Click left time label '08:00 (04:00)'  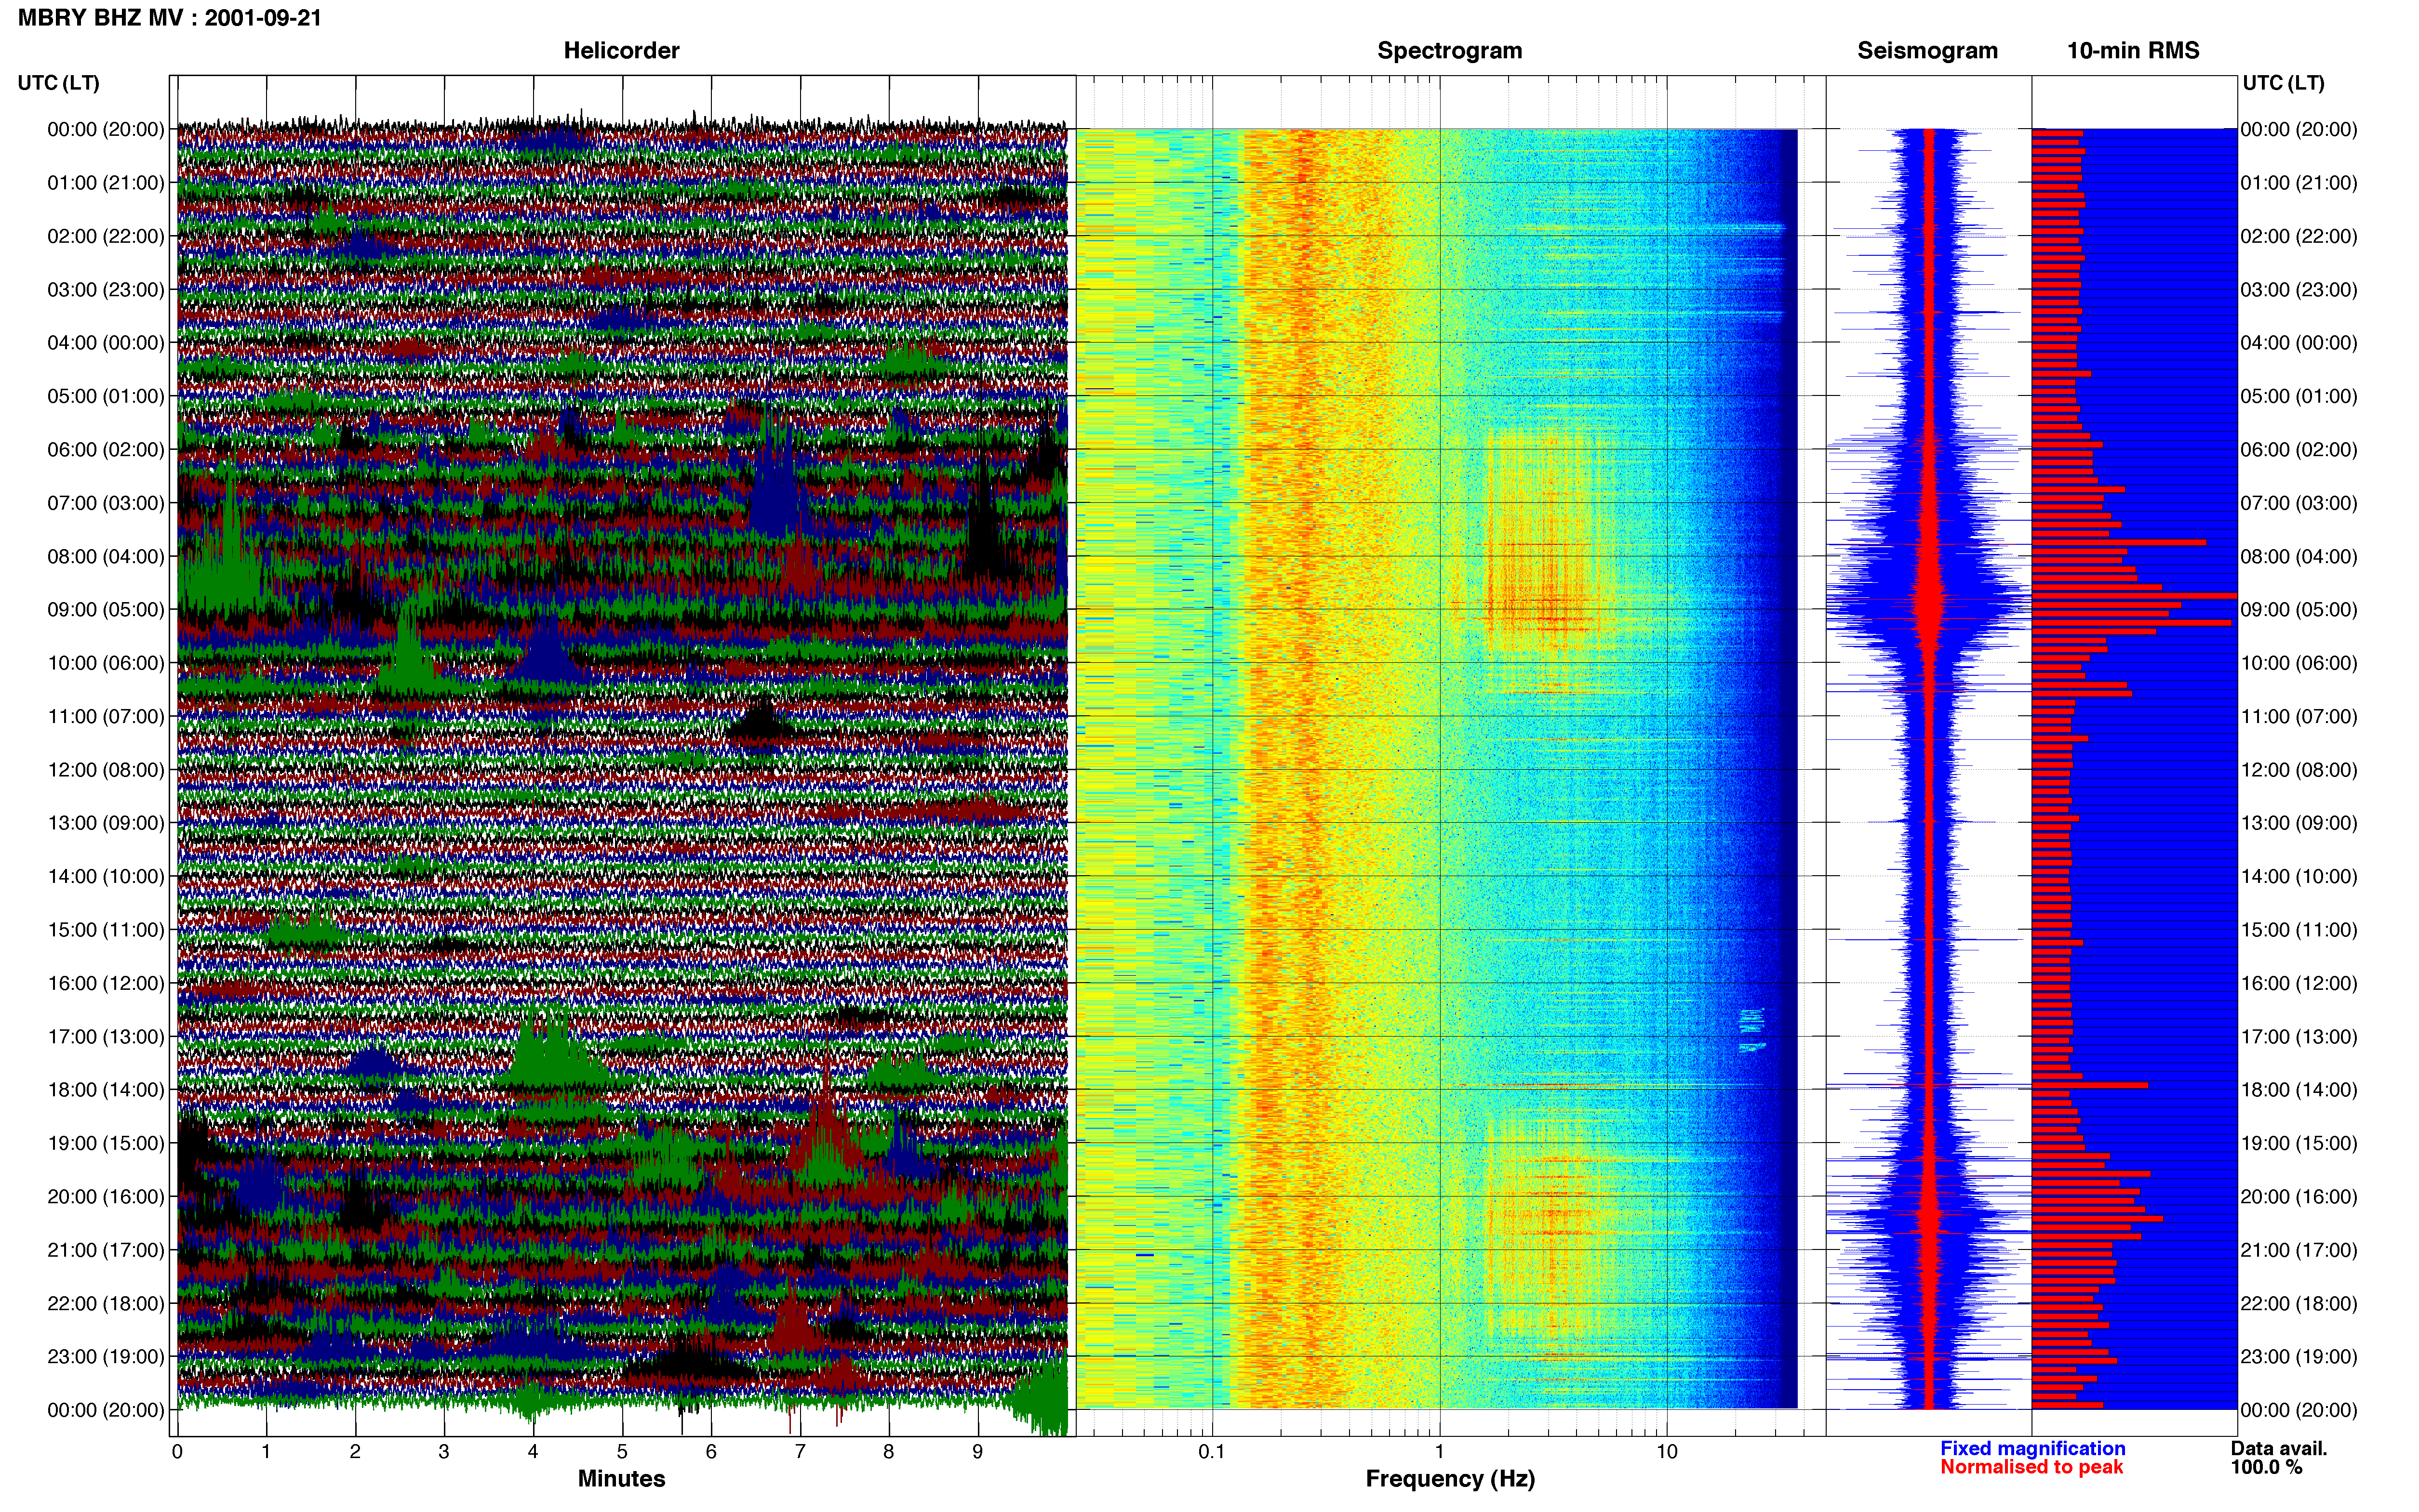tap(106, 556)
